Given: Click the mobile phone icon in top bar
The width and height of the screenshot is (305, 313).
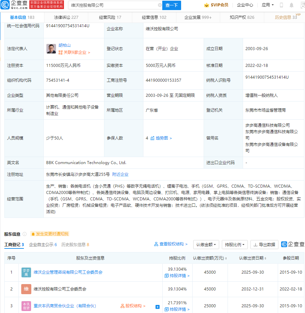Looking at the screenshot, I should pos(281,5).
